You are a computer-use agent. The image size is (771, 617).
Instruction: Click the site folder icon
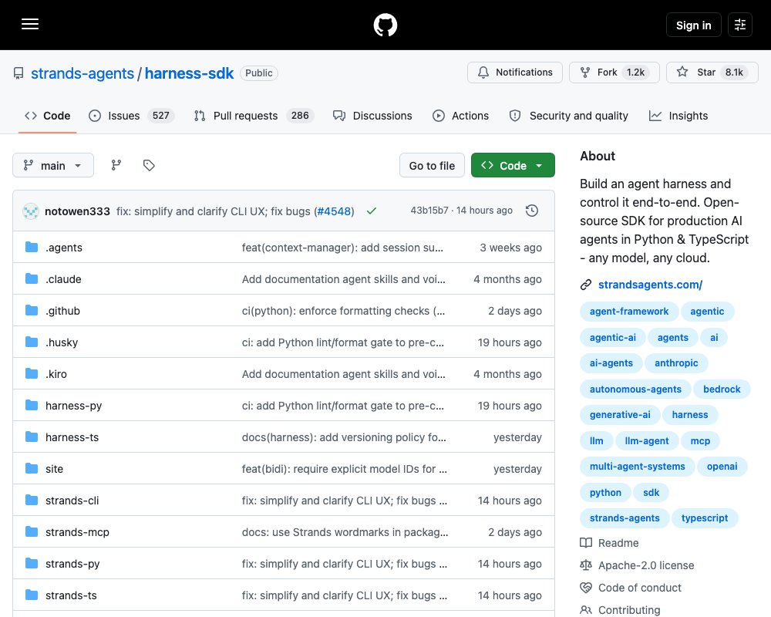[32, 468]
